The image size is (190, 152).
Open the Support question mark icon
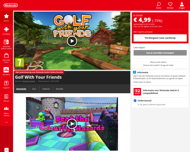6,83
